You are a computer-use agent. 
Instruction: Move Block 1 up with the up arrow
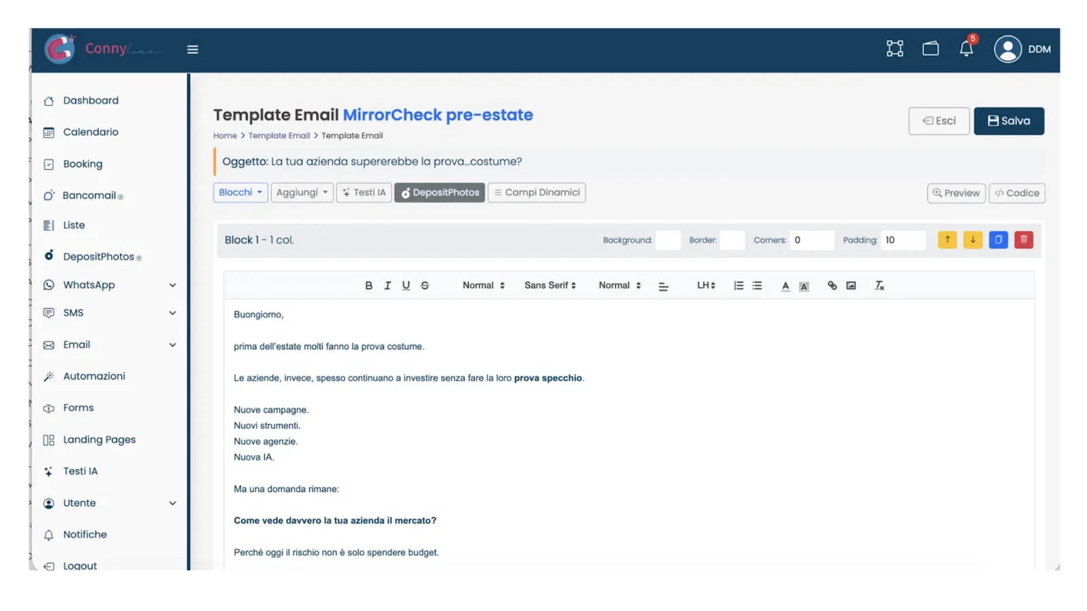947,240
